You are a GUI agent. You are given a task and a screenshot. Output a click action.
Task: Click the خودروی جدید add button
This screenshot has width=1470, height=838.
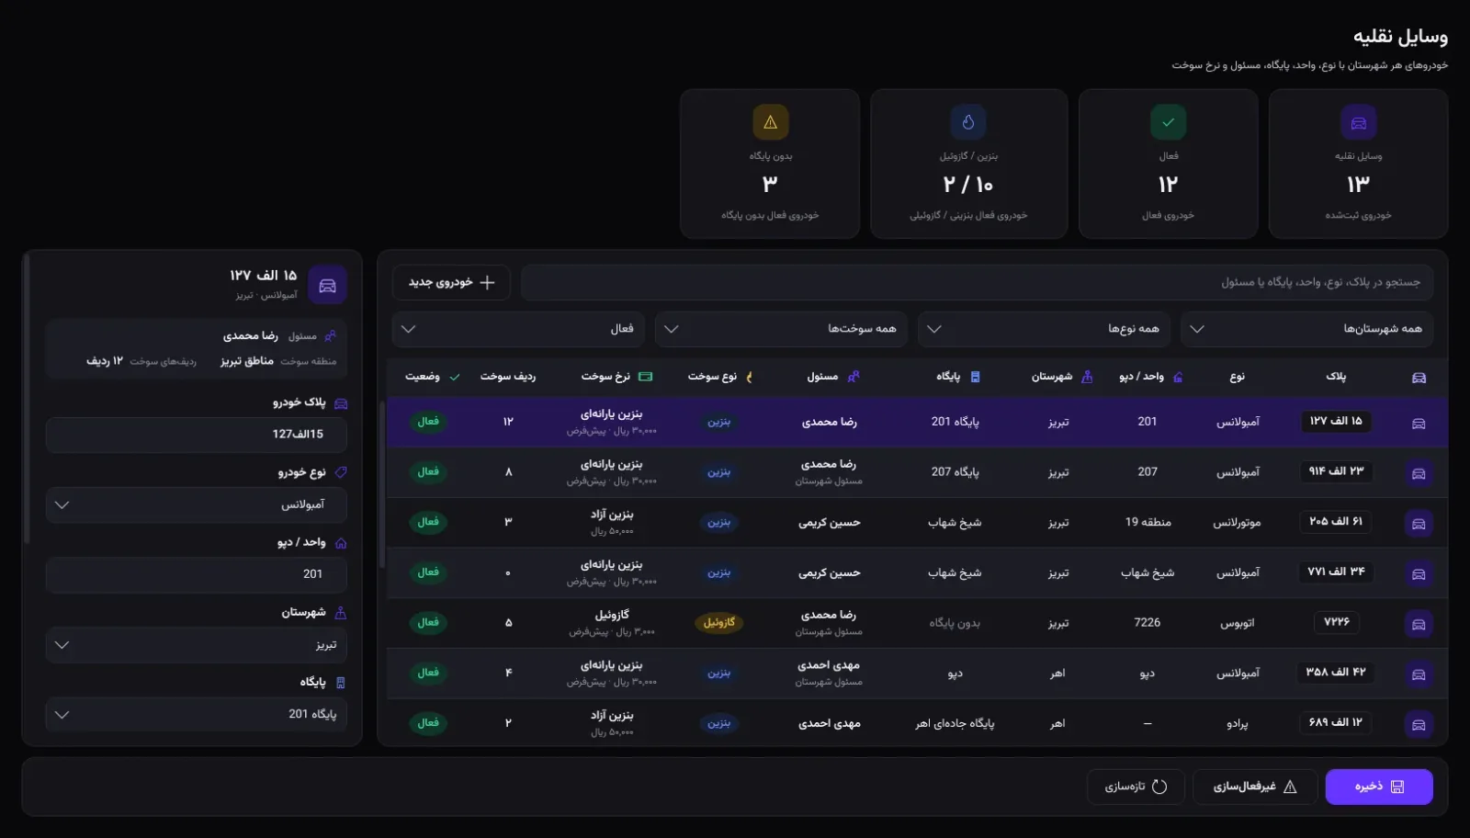451,282
